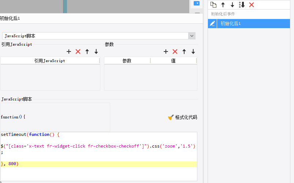Move the 参数 entry down

tap(193, 52)
